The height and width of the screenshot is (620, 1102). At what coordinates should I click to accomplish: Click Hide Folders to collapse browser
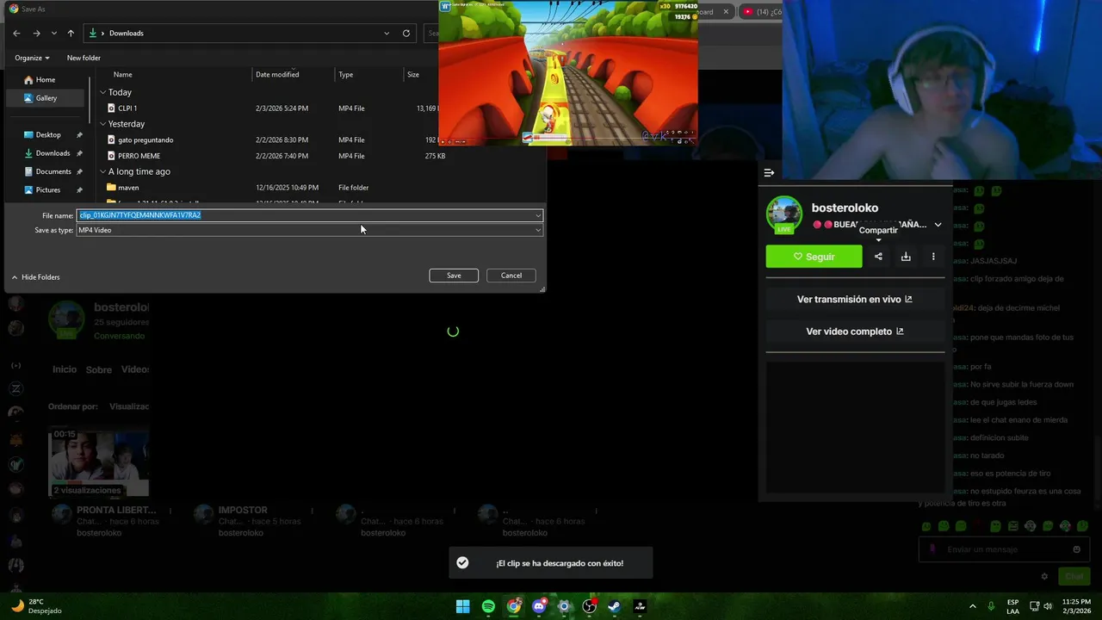click(x=35, y=277)
